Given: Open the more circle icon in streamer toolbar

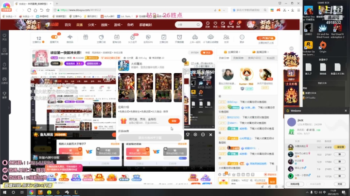Looking at the screenshot, I should pos(242,37).
